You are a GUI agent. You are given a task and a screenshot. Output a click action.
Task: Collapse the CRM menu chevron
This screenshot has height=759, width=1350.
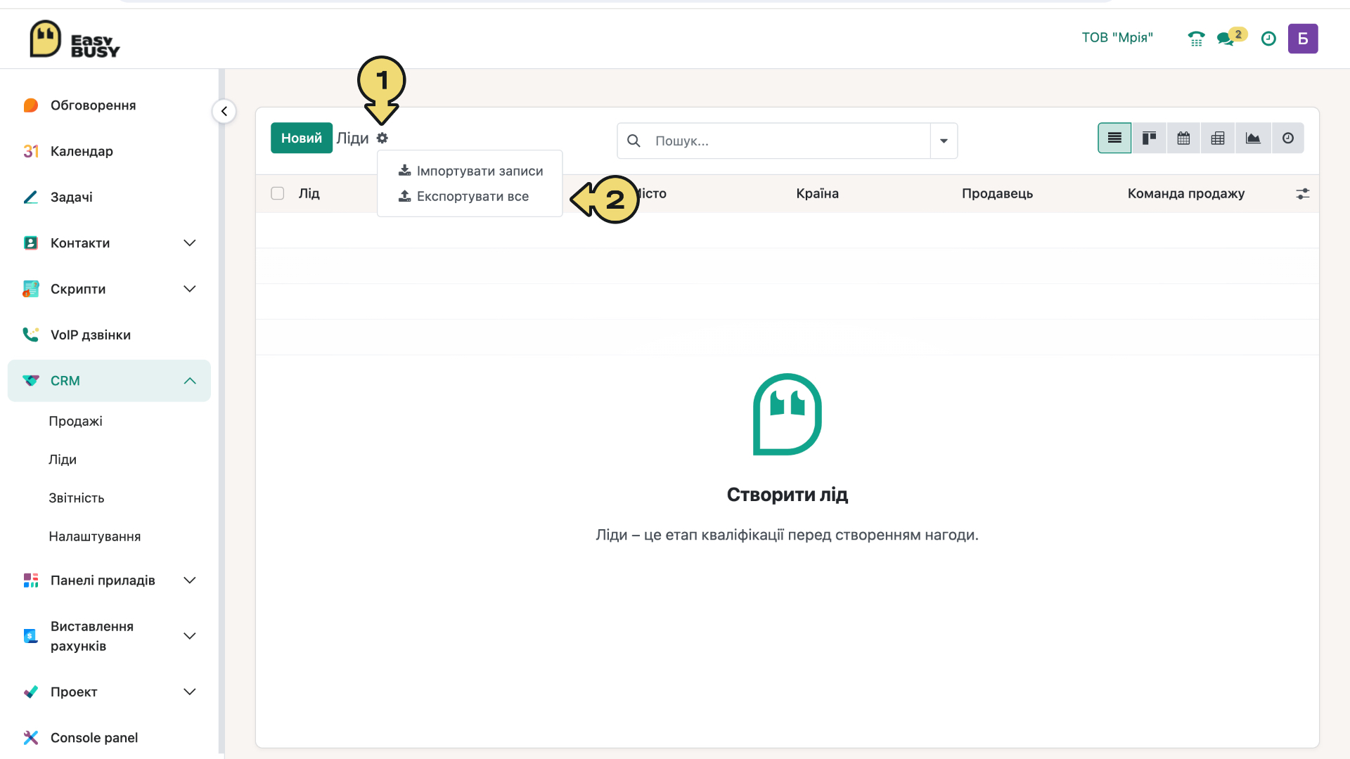190,381
